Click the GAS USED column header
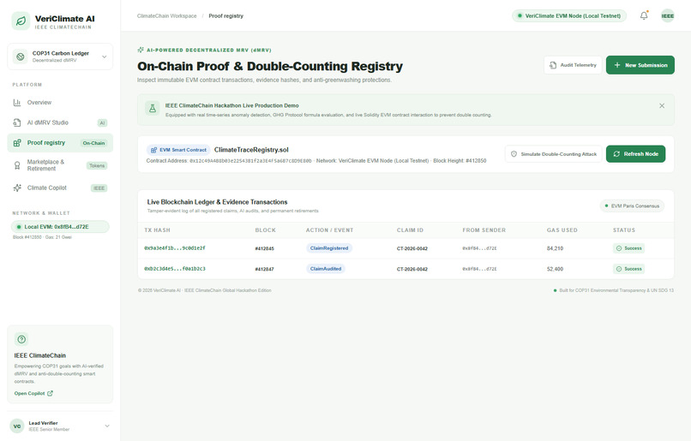The image size is (691, 441). click(562, 230)
